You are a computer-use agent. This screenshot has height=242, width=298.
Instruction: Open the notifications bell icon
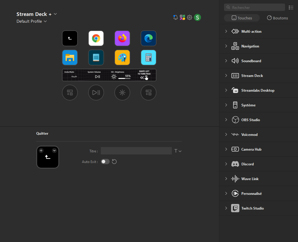tap(175, 17)
